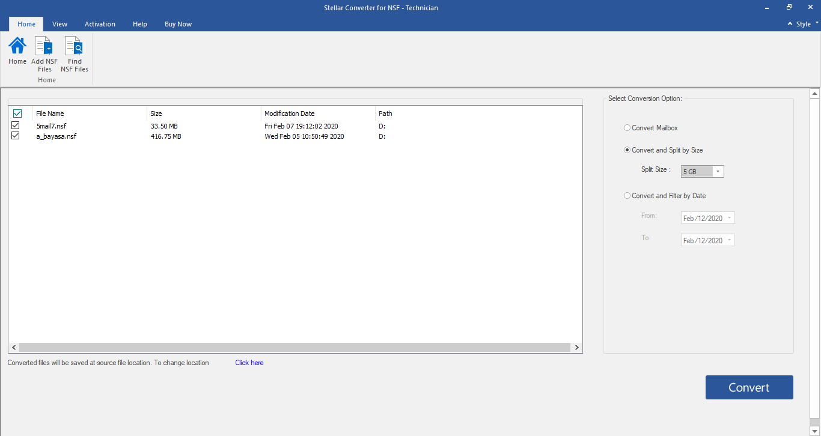Open the To date dropdown
This screenshot has height=436, width=821.
point(729,240)
